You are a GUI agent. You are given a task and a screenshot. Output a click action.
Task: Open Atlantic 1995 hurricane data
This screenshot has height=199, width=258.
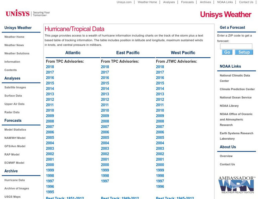(x=50, y=192)
